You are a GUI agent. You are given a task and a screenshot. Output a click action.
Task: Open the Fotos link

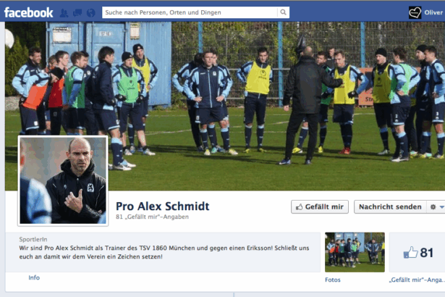(333, 280)
